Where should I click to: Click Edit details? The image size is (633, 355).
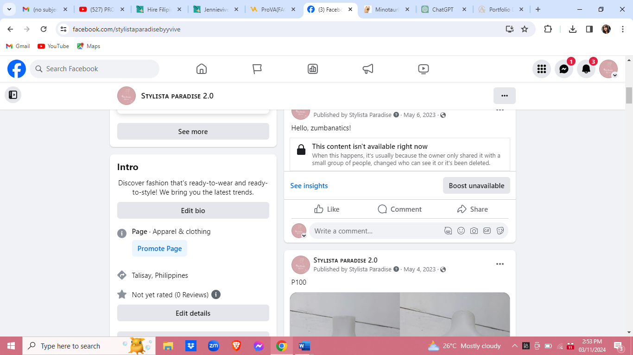click(193, 313)
